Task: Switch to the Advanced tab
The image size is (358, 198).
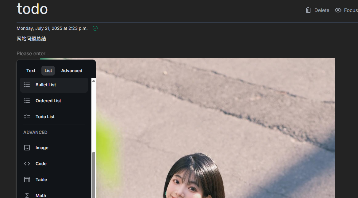Action: click(x=72, y=71)
